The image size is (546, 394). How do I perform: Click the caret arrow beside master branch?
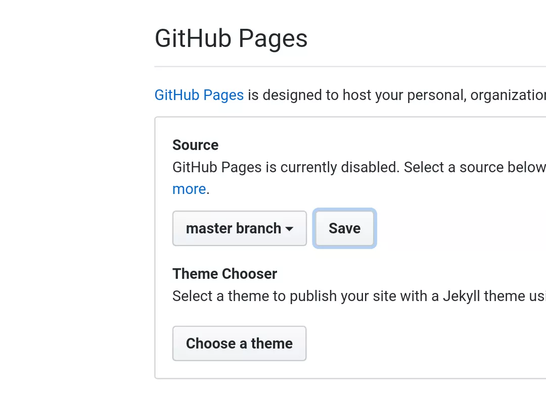tap(289, 229)
